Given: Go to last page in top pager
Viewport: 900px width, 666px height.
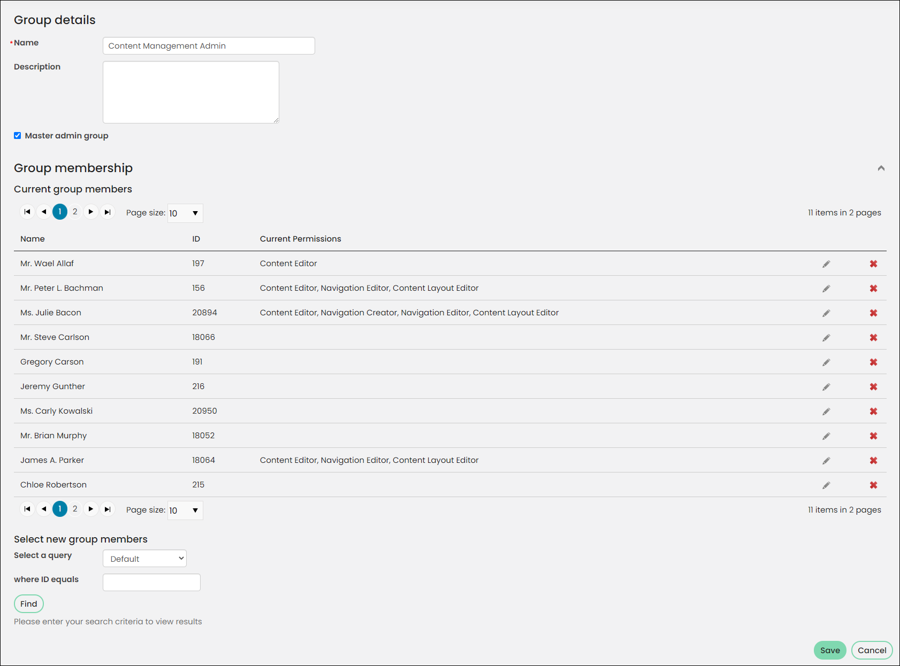Looking at the screenshot, I should coord(108,212).
